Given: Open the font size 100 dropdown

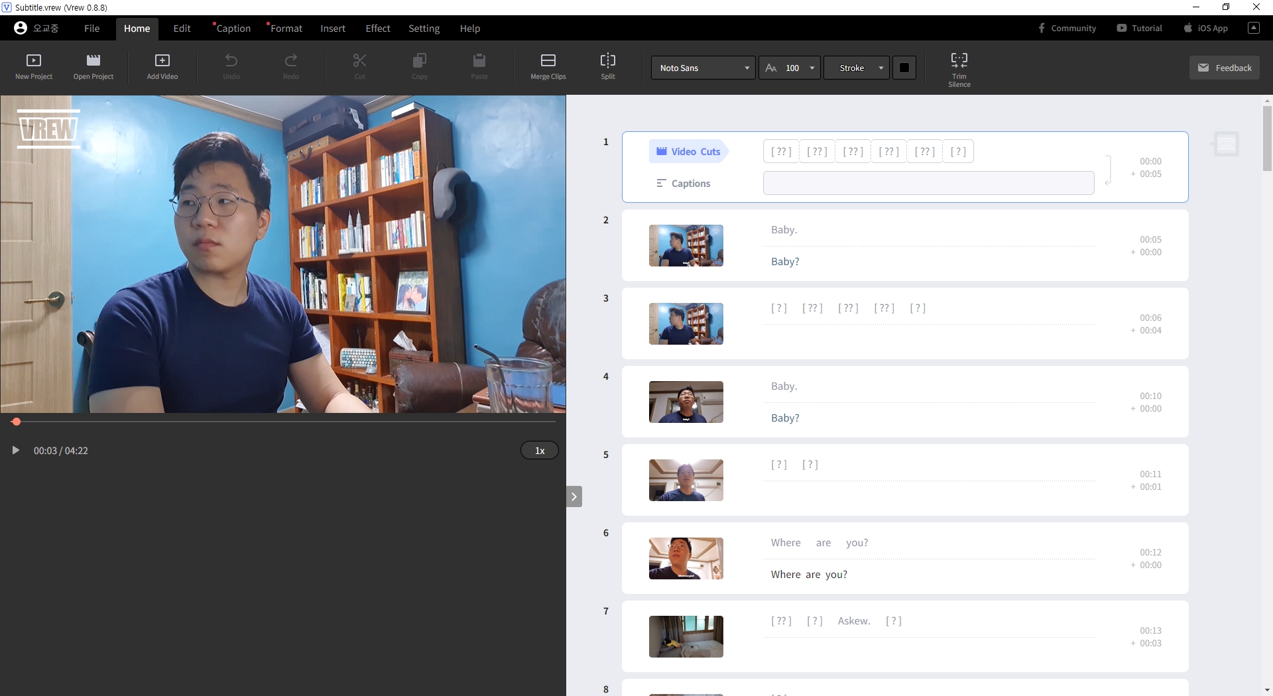Looking at the screenshot, I should click(790, 68).
